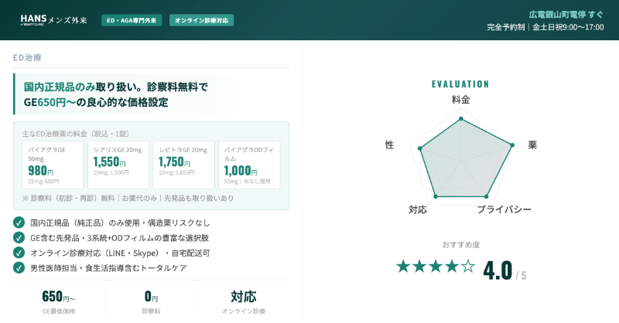Select the ED・AGA専門外来 tag

tap(132, 20)
